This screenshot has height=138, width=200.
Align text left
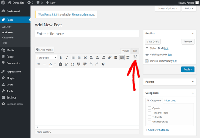pyautogui.click(x=91, y=58)
